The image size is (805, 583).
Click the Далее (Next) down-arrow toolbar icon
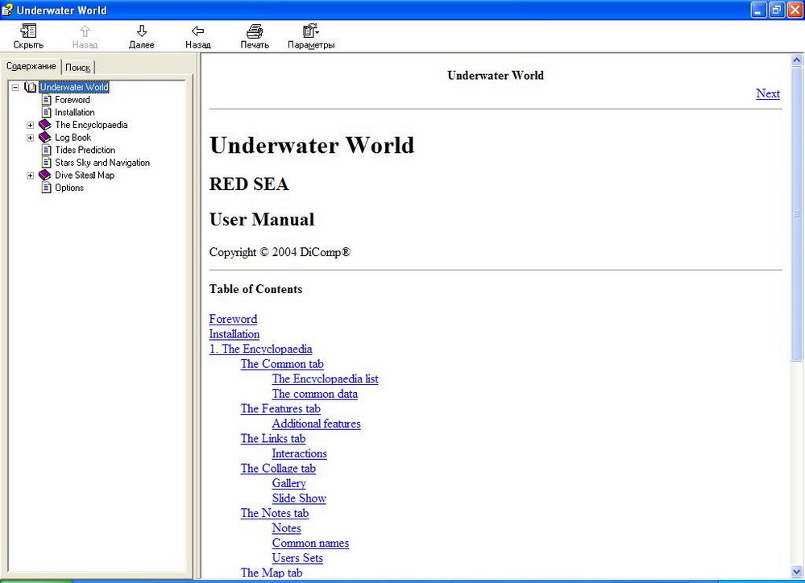pos(142,31)
